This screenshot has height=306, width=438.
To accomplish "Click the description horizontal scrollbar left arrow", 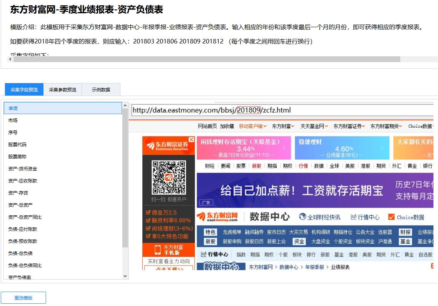I will pos(10,59).
